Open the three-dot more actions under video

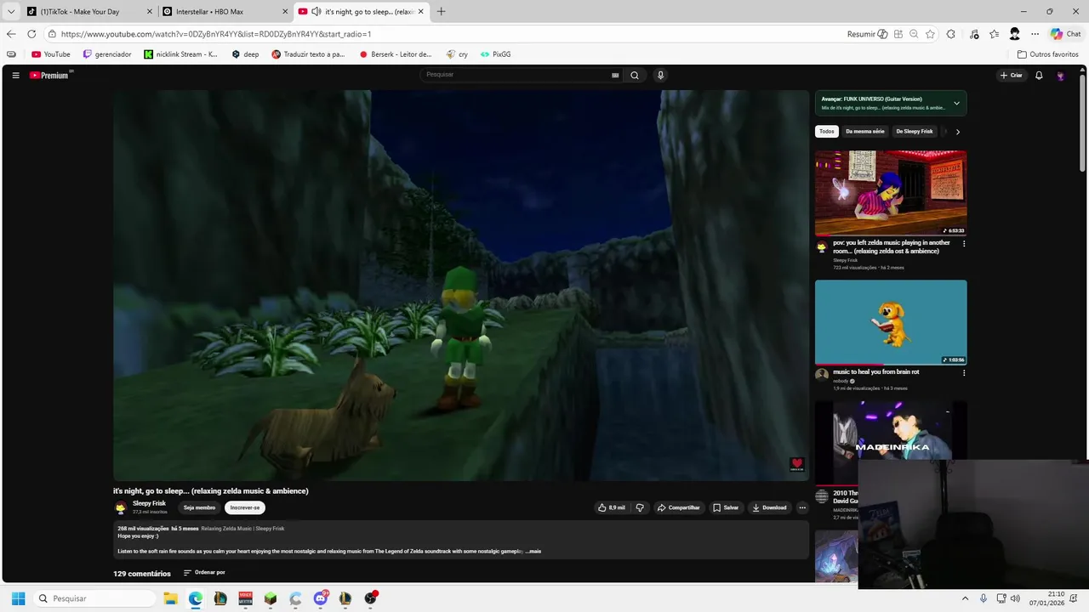tap(801, 507)
